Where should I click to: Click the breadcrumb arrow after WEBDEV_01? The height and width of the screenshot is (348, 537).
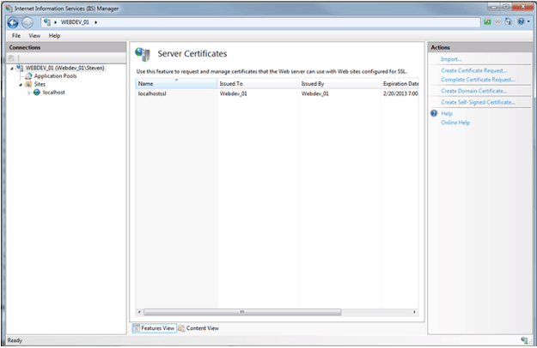[x=96, y=22]
